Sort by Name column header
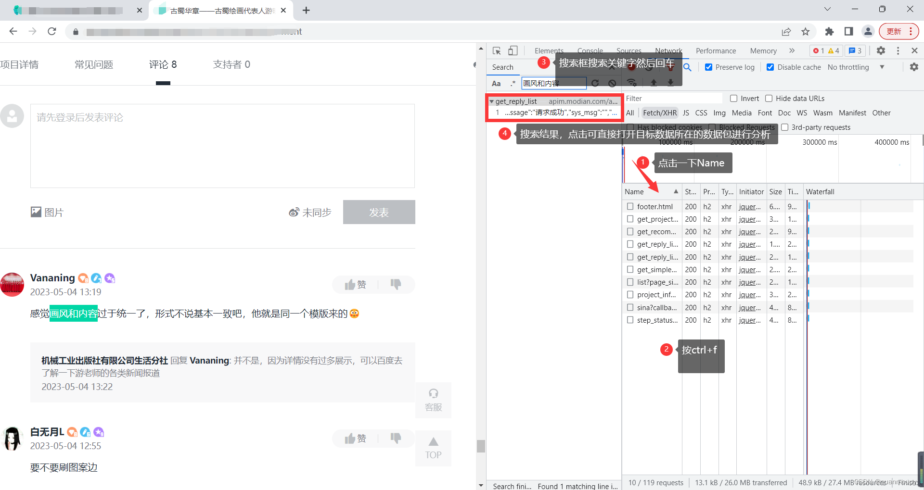The width and height of the screenshot is (924, 490). coord(652,191)
